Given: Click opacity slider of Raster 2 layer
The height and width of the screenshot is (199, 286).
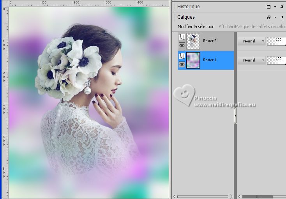Looking at the screenshot, I should coord(276,41).
